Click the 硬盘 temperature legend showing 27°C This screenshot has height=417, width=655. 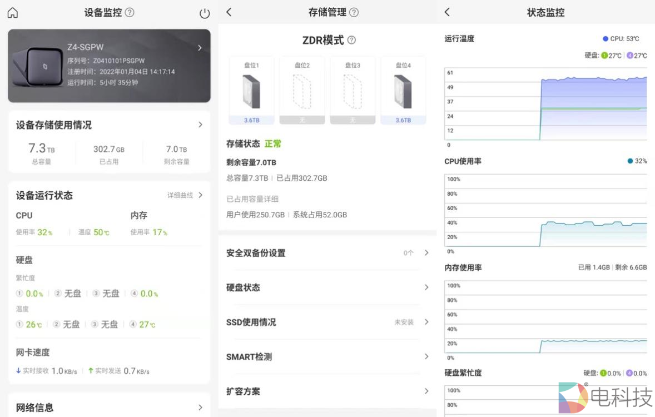[x=614, y=56]
